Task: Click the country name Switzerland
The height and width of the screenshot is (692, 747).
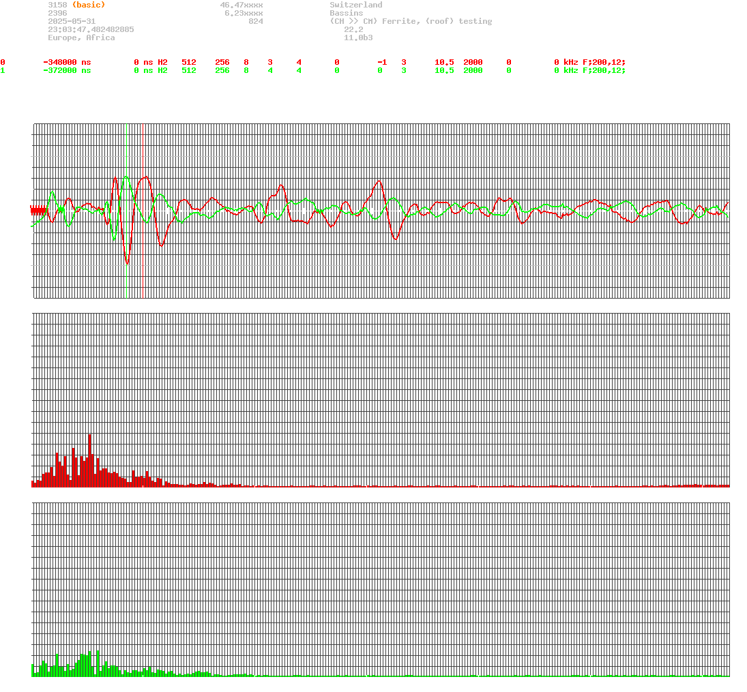Action: click(356, 5)
